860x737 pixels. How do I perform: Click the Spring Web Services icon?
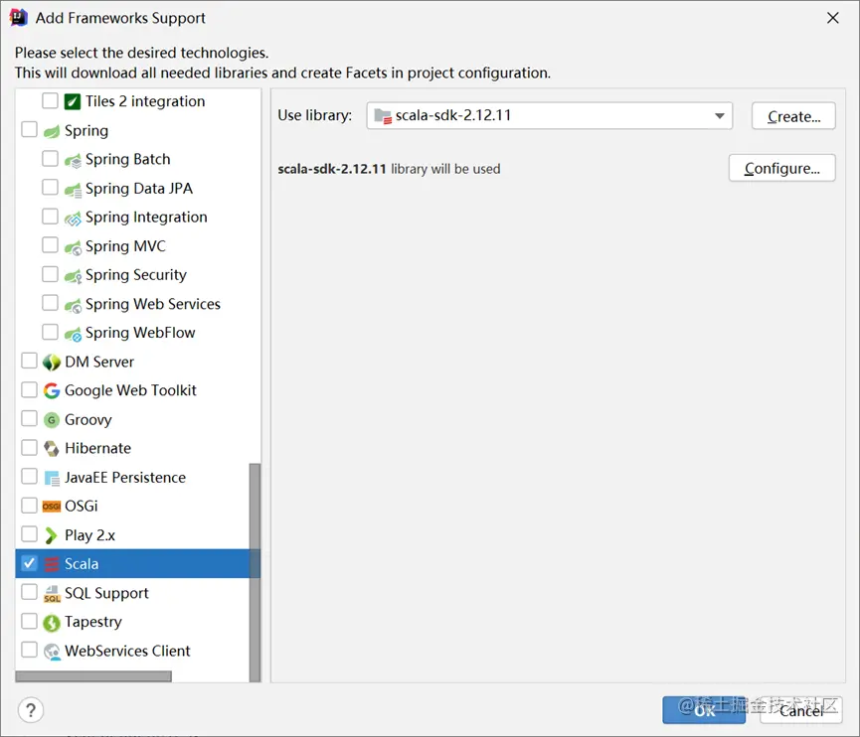[x=73, y=305]
